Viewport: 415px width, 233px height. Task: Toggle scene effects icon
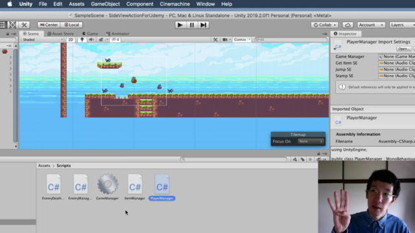pyautogui.click(x=101, y=39)
